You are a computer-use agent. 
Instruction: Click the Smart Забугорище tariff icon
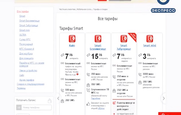124,39
